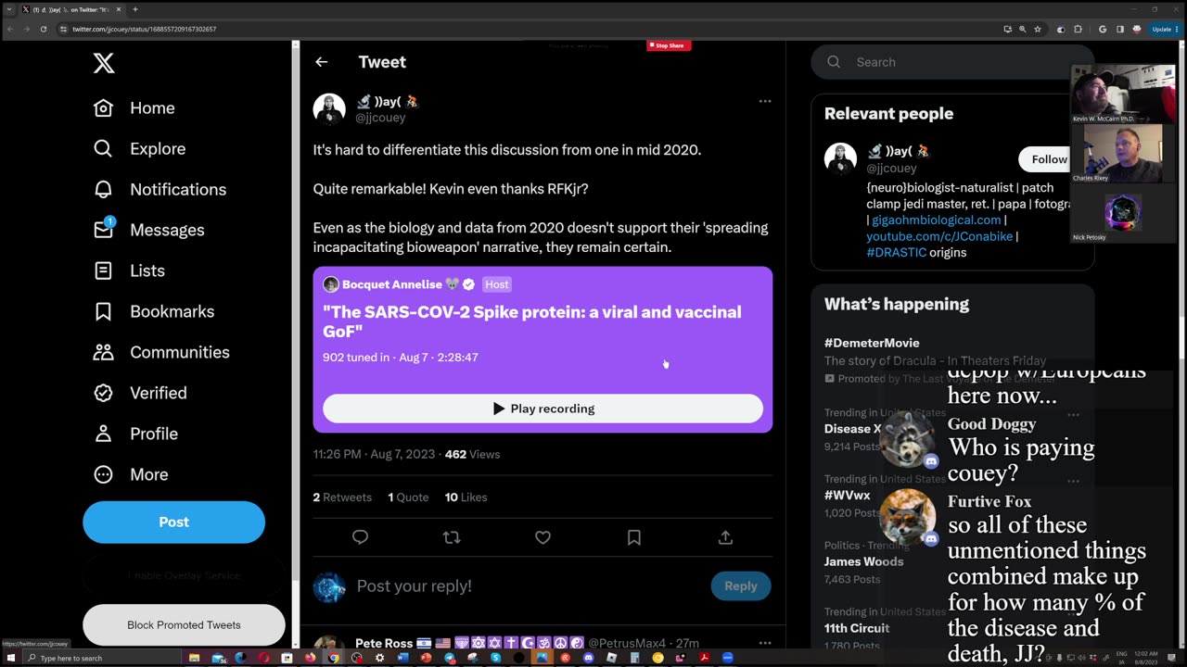Bookmark the tweet with bookmark icon
This screenshot has height=667, width=1187.
click(x=634, y=537)
